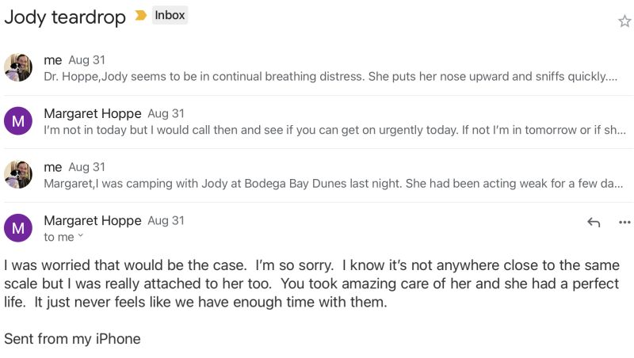Reply using the arrow icon
The image size is (634, 358).
594,223
